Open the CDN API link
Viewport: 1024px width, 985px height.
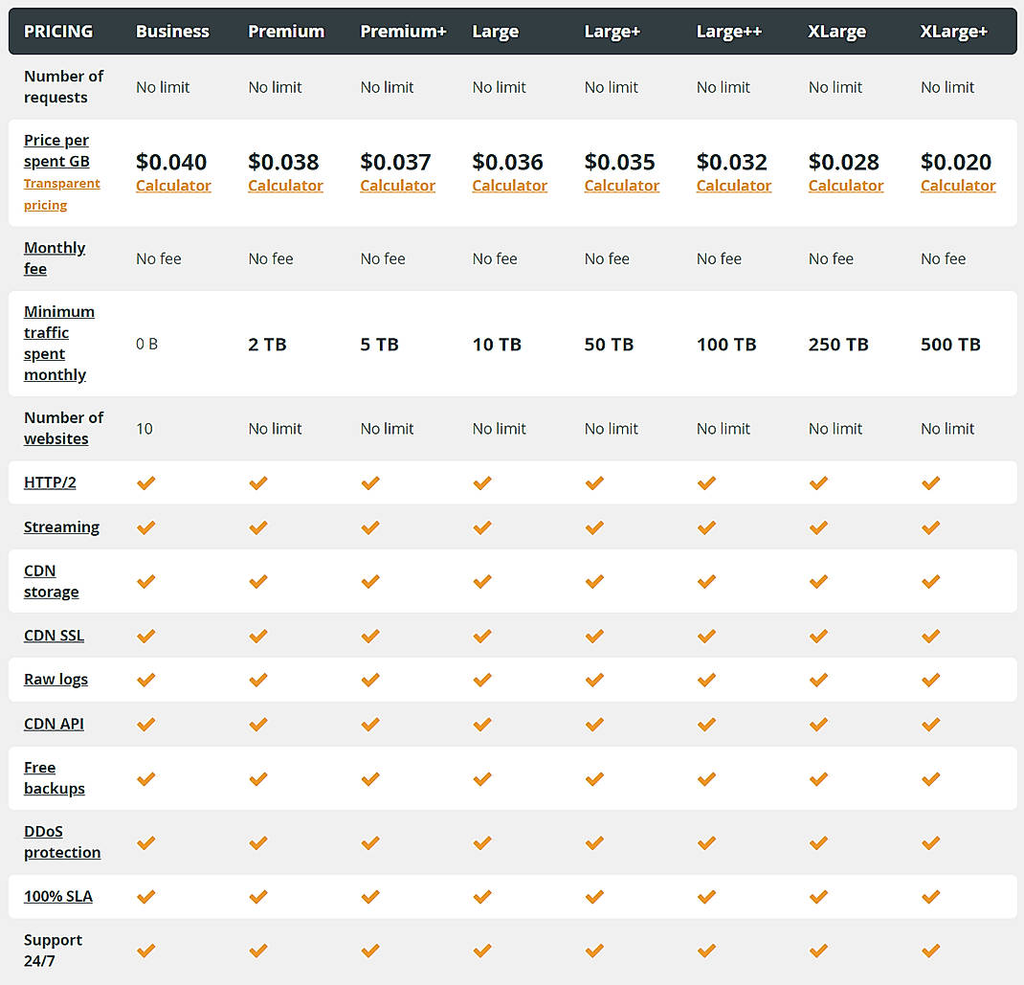[55, 724]
